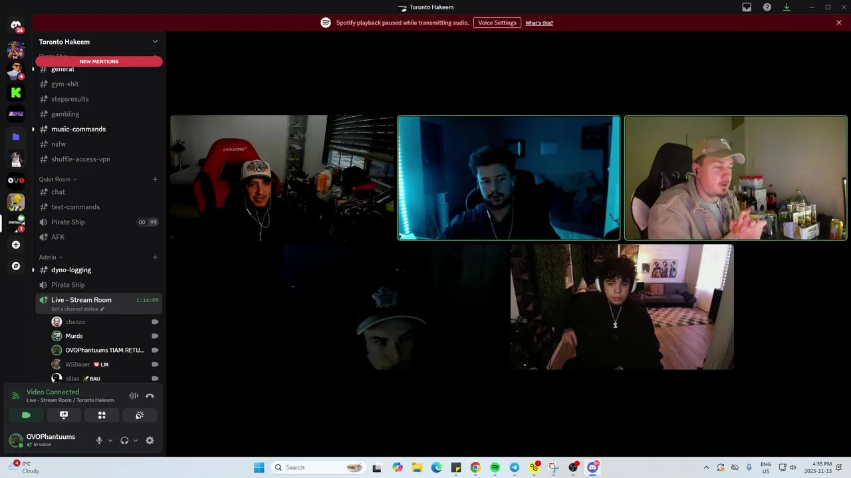Open the OVO server icon
This screenshot has height=478, width=851.
tap(16, 181)
